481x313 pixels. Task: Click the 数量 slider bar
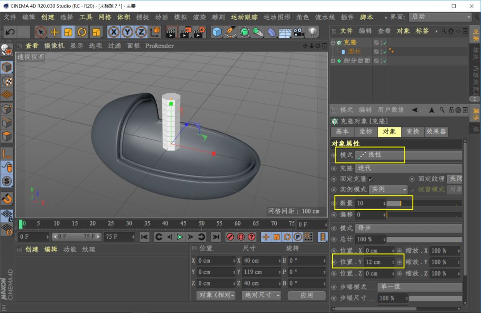[423, 203]
